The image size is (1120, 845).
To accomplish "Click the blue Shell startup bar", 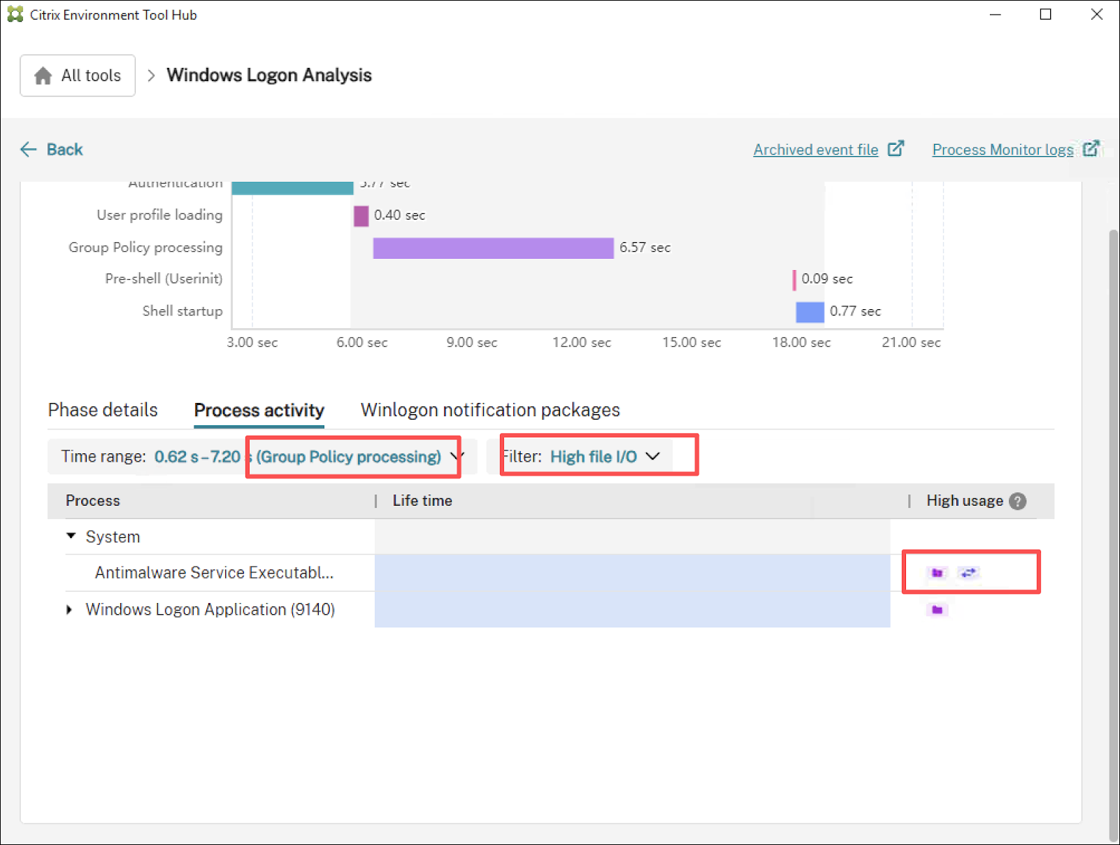I will (810, 312).
